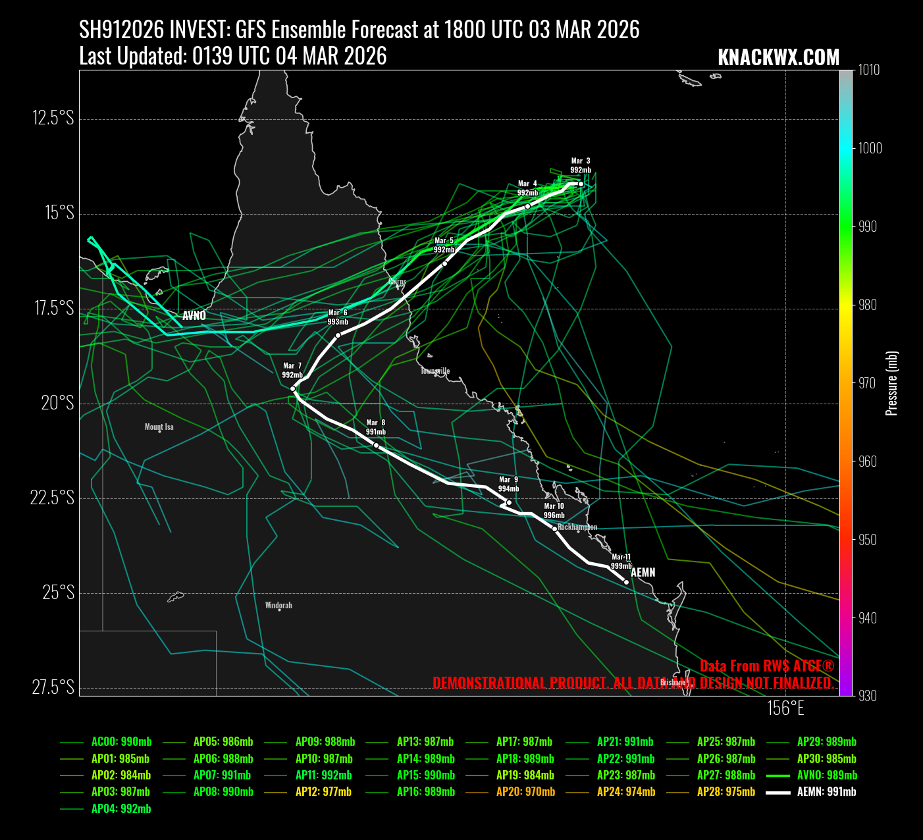Click the Mount Isa city label

pyautogui.click(x=159, y=427)
